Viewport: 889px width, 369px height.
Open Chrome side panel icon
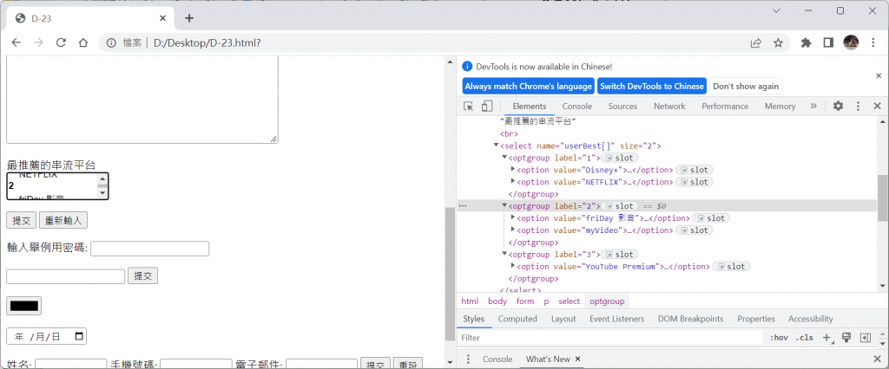(x=827, y=43)
